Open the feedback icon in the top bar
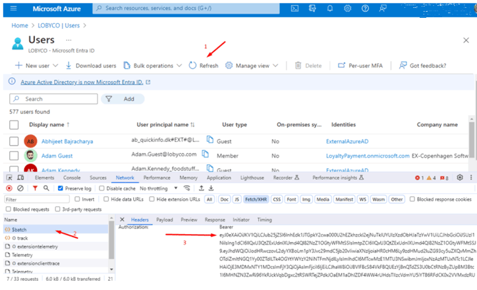This screenshot has height=290, width=477. point(383,9)
